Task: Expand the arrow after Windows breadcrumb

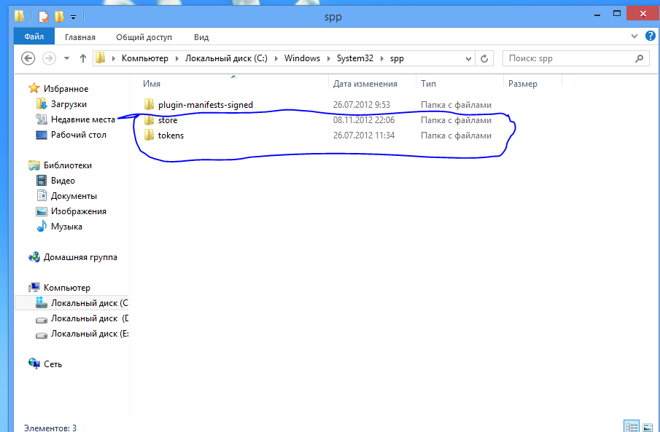Action: pyautogui.click(x=328, y=58)
